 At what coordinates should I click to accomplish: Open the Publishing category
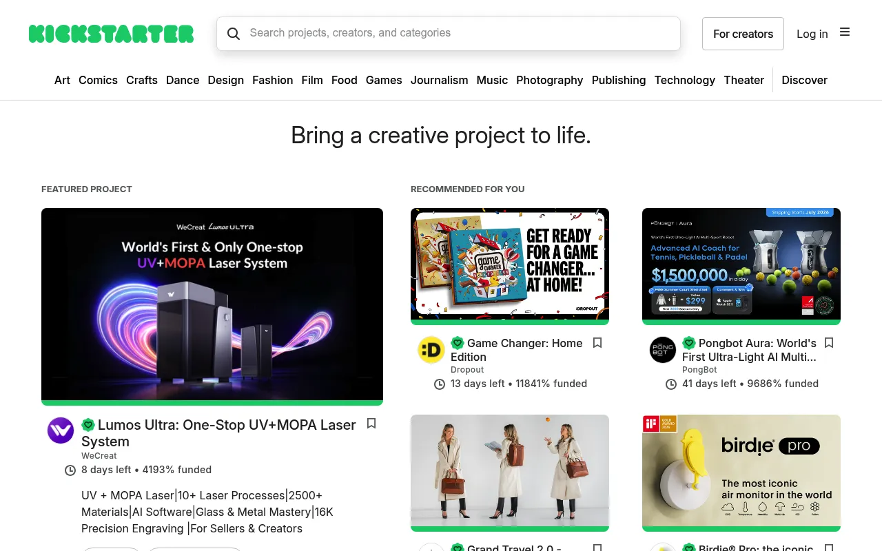tap(619, 80)
